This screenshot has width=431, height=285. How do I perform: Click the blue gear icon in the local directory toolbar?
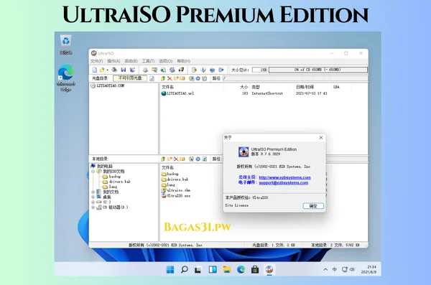[198, 159]
